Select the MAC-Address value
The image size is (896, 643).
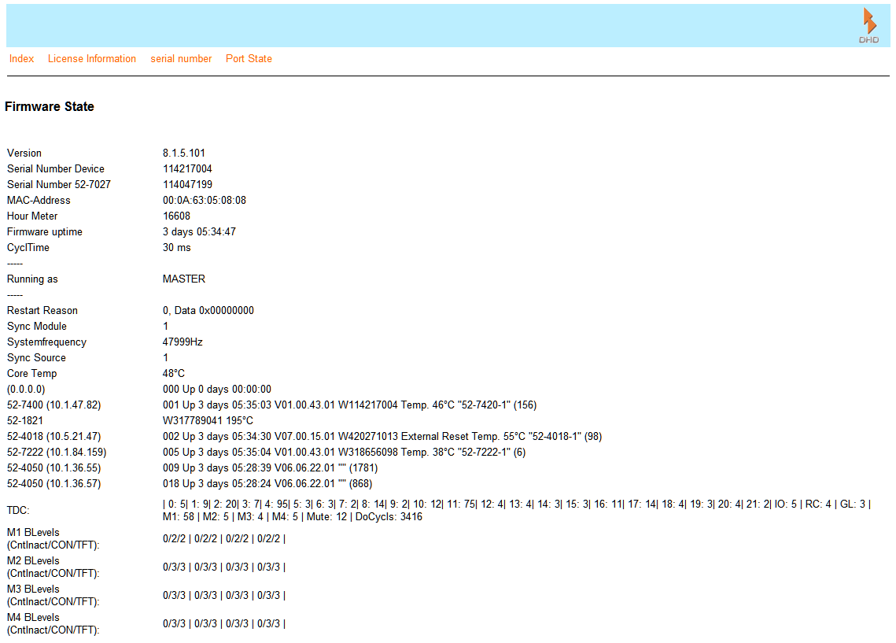[x=206, y=200]
